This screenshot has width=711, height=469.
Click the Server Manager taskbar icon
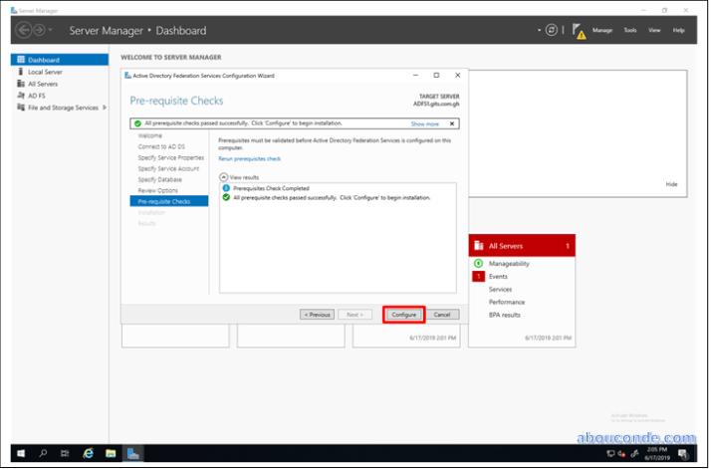[x=133, y=453]
